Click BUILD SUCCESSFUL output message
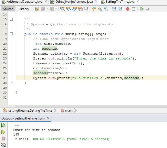The height and width of the screenshot is (148, 167). click(72, 139)
